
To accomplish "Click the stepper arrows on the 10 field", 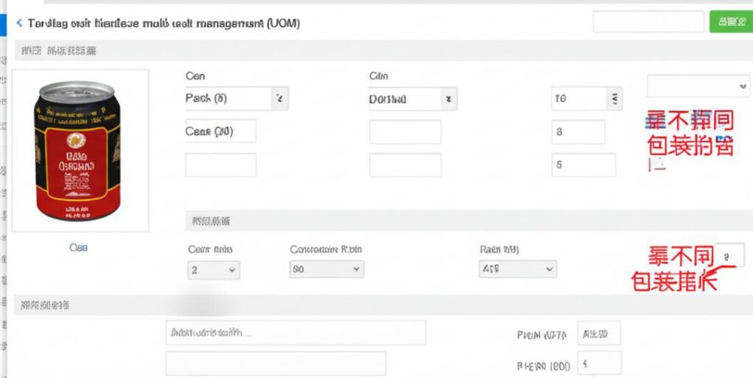I will pos(614,99).
